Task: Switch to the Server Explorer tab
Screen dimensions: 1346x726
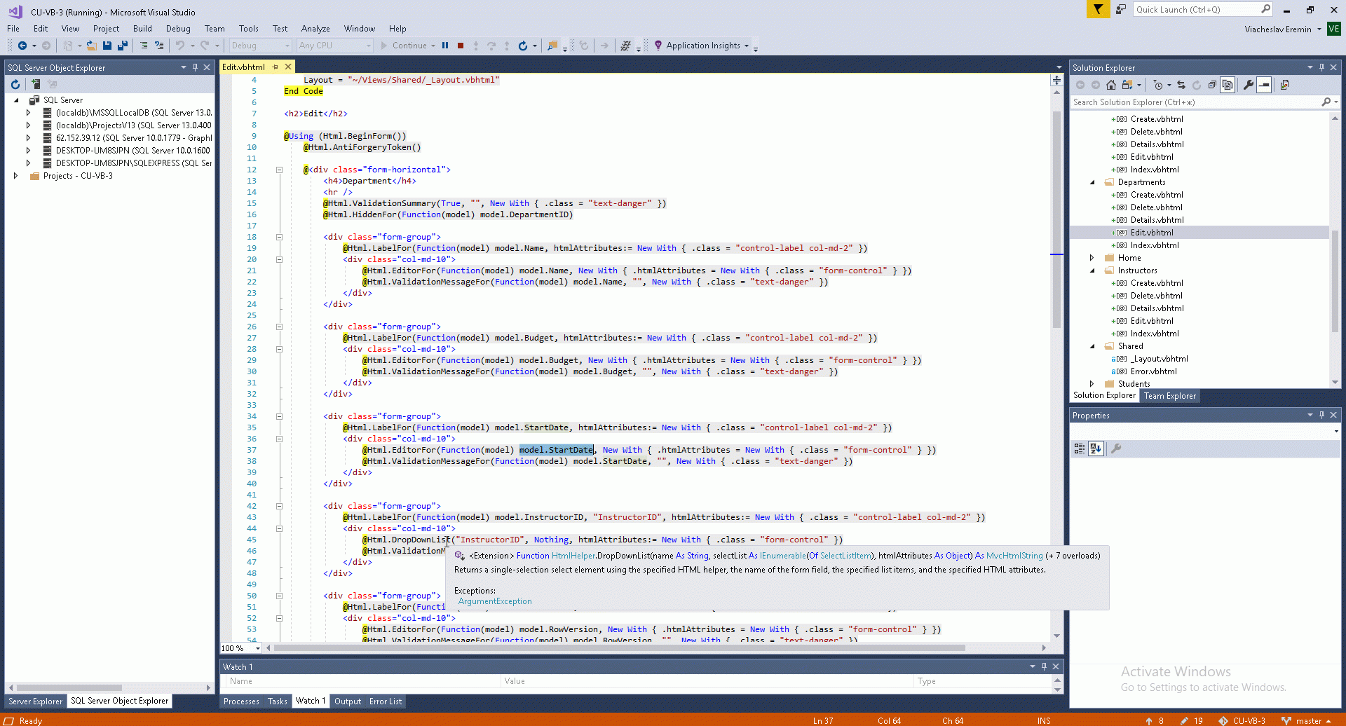Action: [x=35, y=701]
